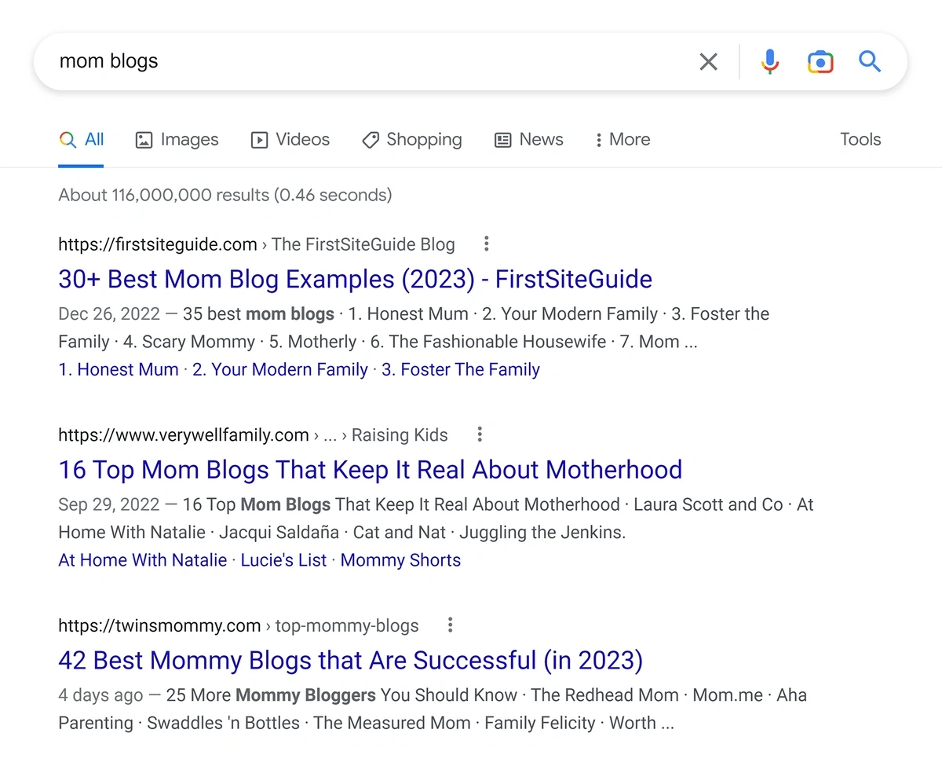Screen dimensions: 942x777
Task: Start voice search with the microphone icon
Action: [770, 61]
